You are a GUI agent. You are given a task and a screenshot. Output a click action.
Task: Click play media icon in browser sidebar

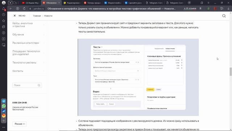(4, 33)
